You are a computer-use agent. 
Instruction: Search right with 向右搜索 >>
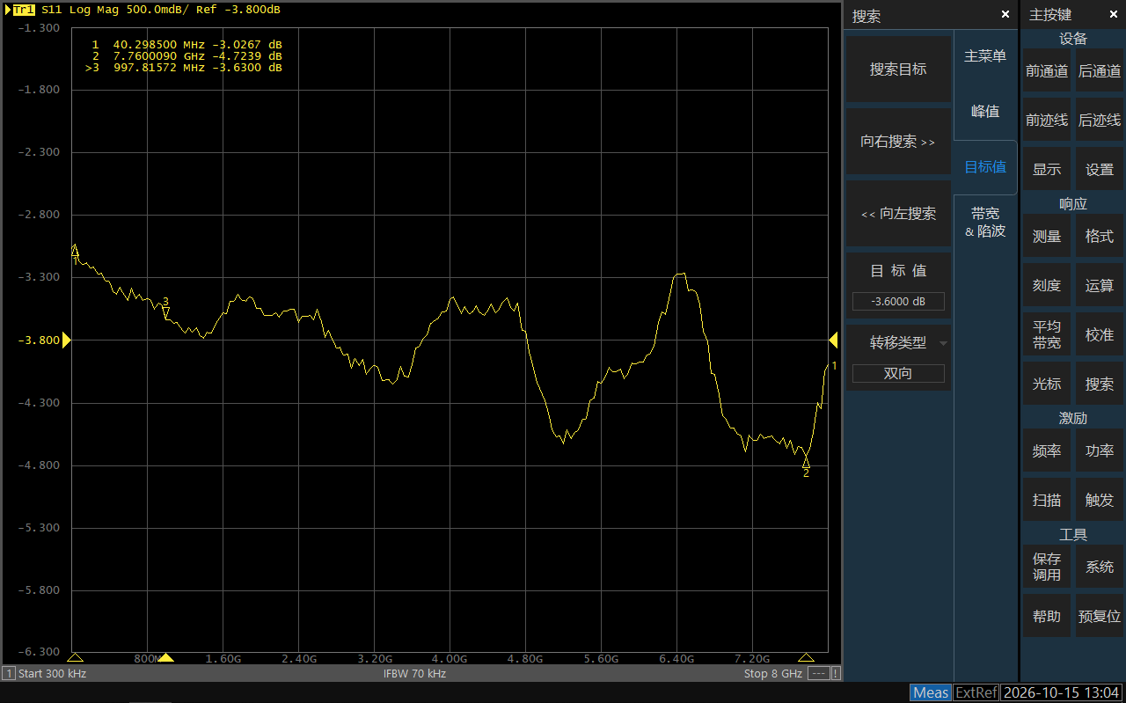898,142
